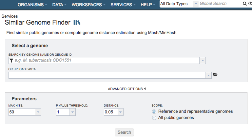Click the Distance value 0.05 field
252x140 pixels.
click(110, 112)
